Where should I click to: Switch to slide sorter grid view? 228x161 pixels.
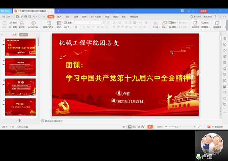tap(134, 127)
